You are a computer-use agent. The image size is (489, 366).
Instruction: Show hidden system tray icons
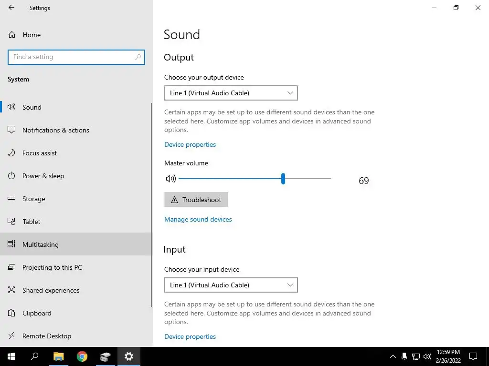[x=393, y=356]
